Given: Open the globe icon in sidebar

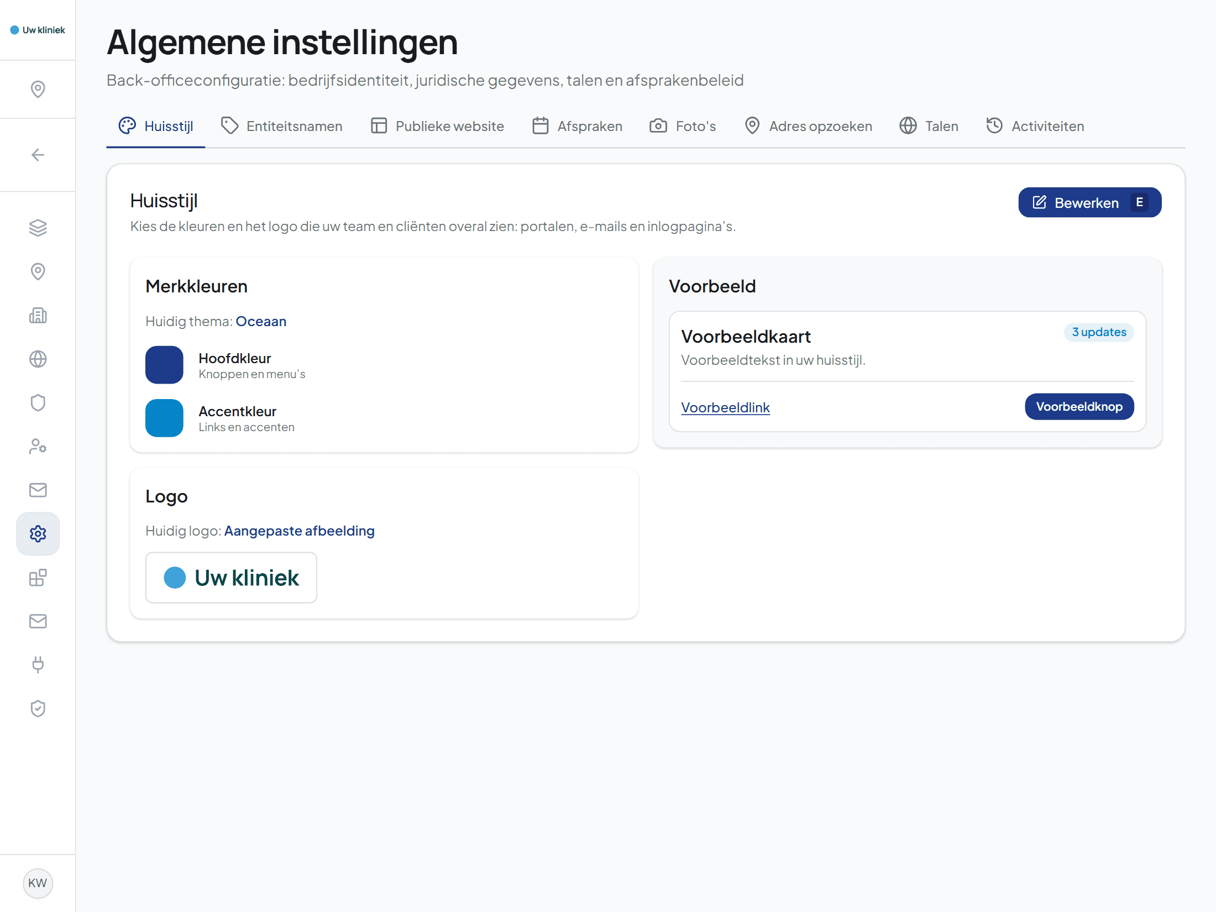Looking at the screenshot, I should (x=38, y=359).
